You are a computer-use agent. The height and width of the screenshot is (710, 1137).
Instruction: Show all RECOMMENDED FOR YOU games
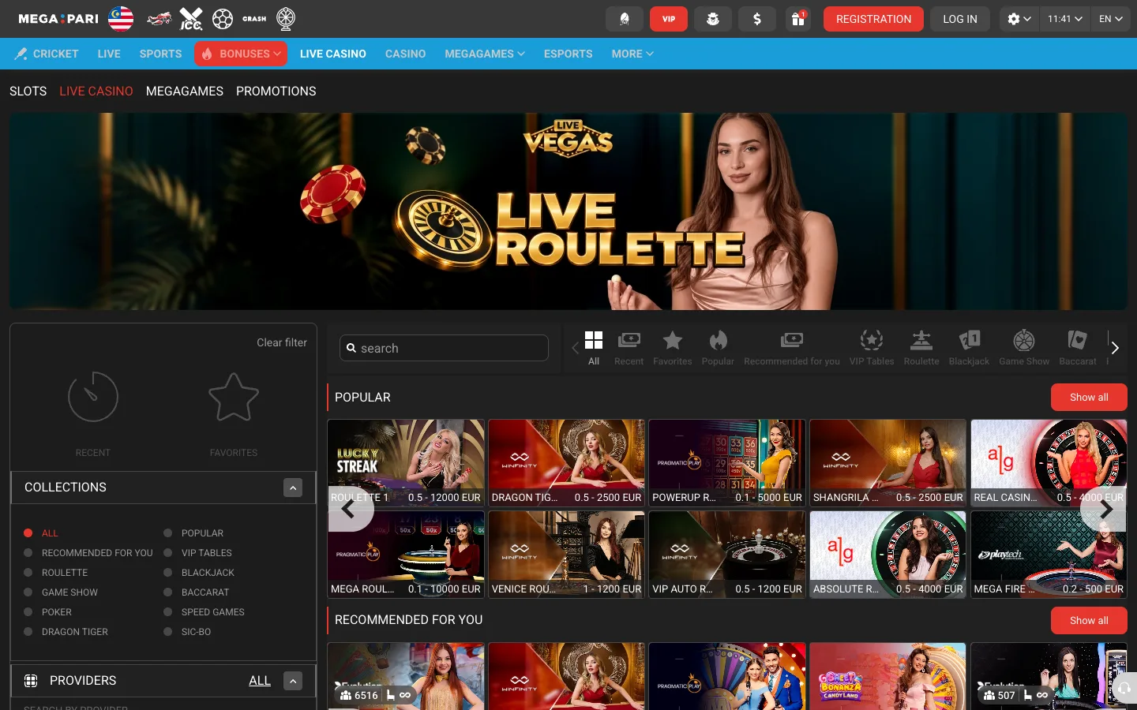(1089, 621)
